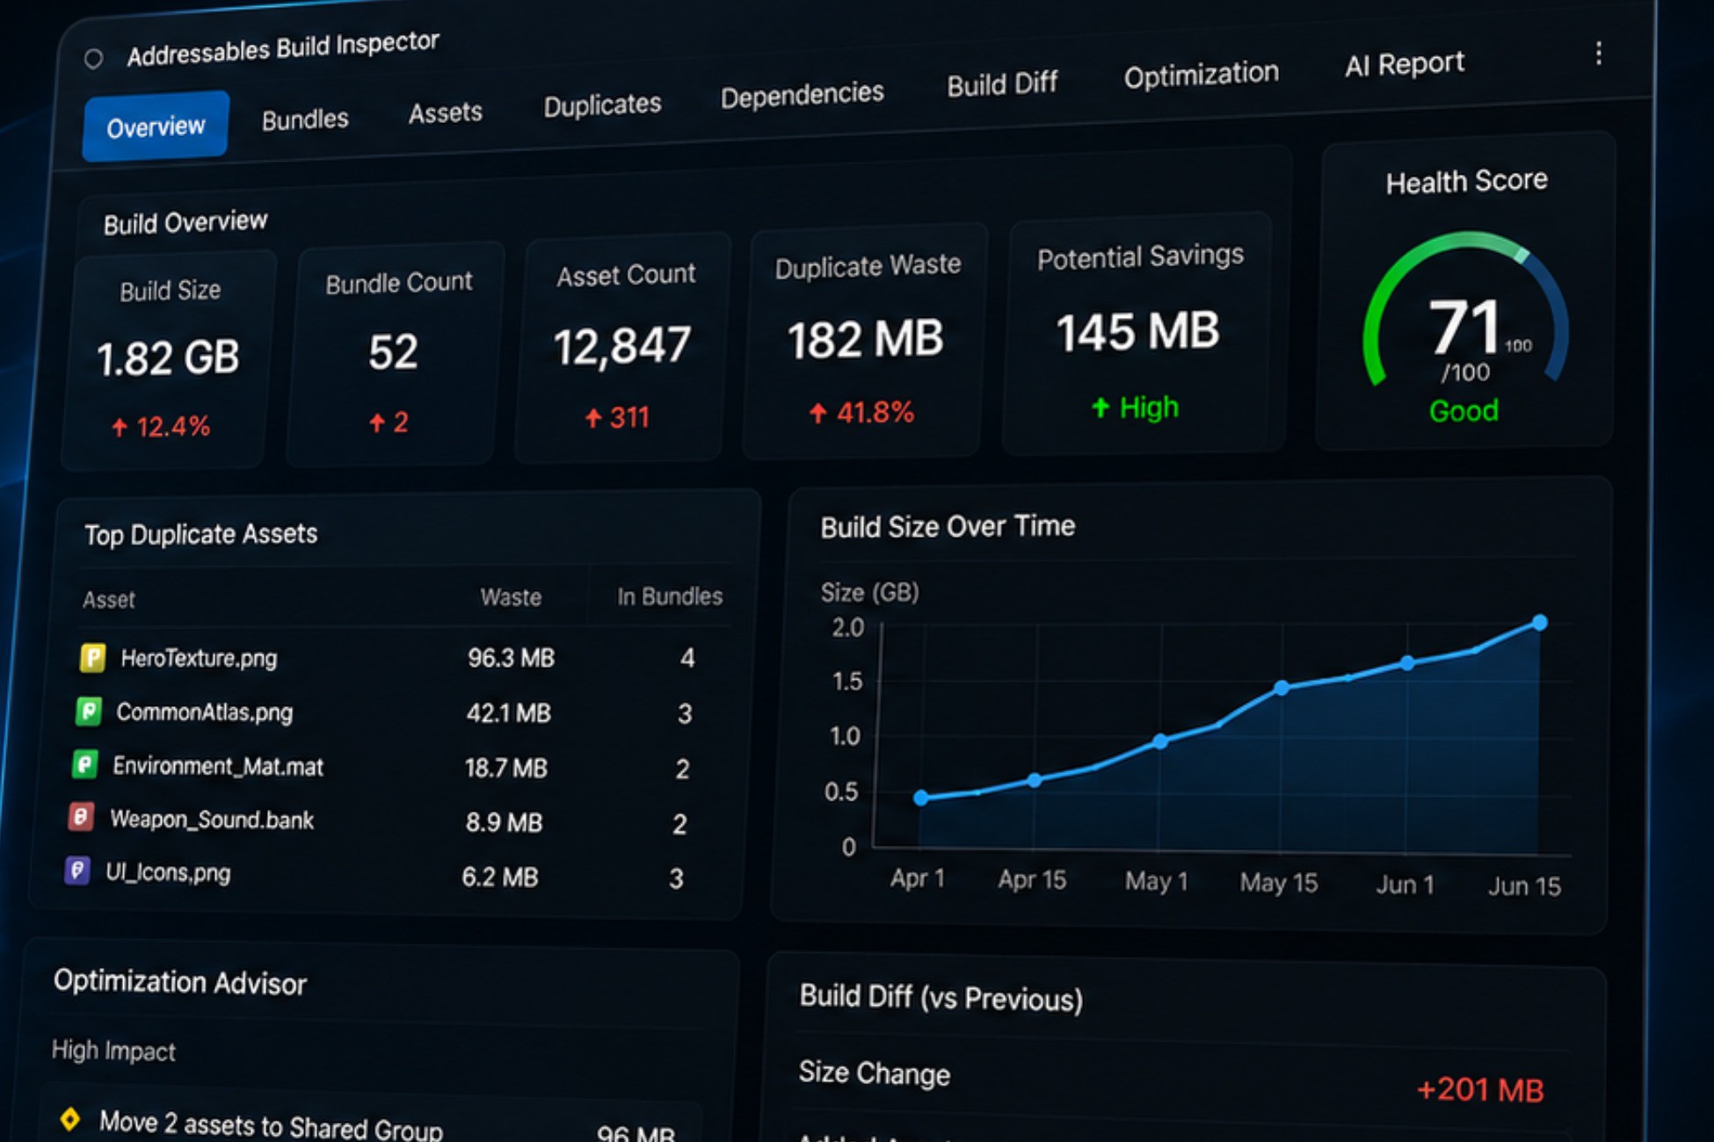
Task: Sort by the Waste column header
Action: click(511, 597)
